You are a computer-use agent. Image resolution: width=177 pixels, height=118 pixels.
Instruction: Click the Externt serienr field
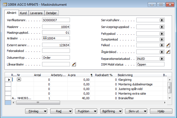click(56, 45)
